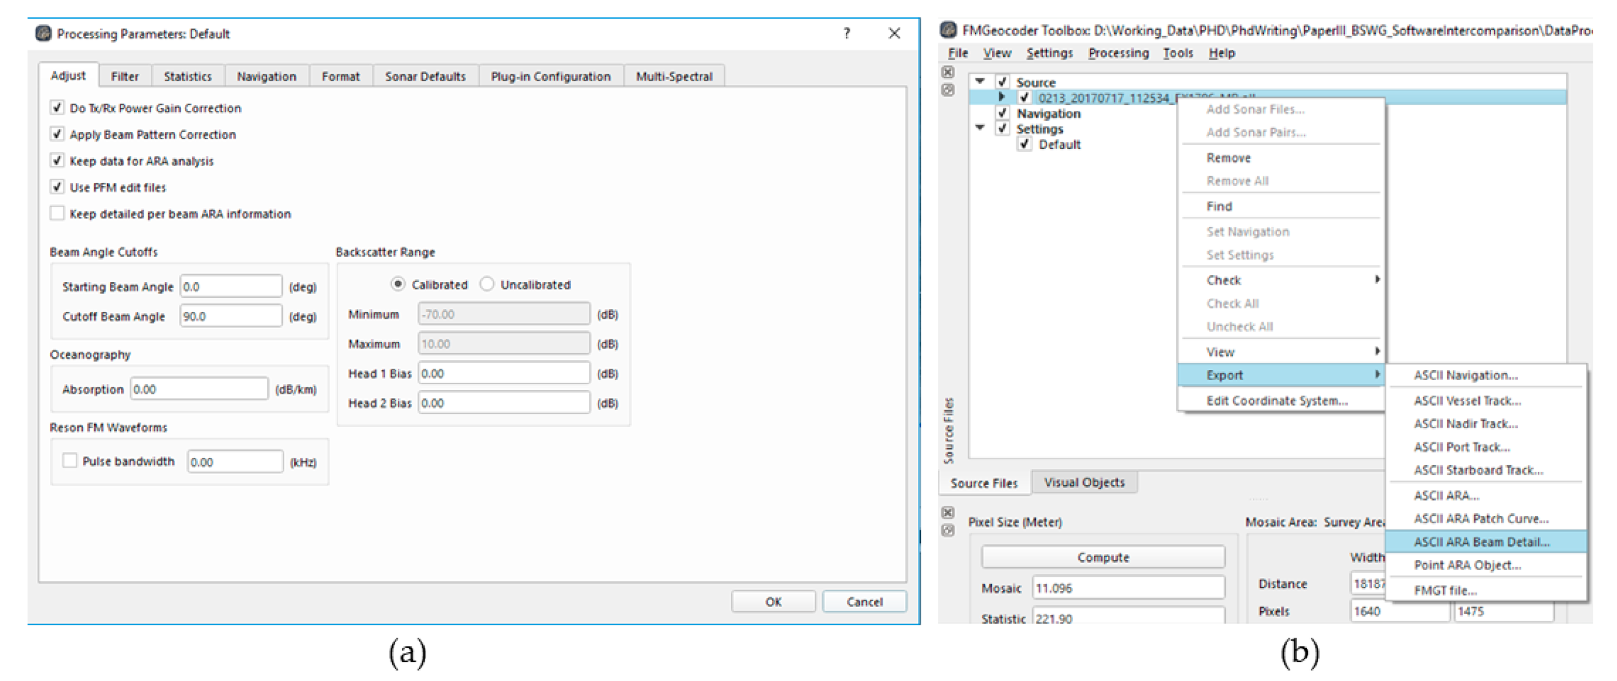Close the Source Files dock panel
Viewport: 1617px width, 681px height.
tap(947, 72)
